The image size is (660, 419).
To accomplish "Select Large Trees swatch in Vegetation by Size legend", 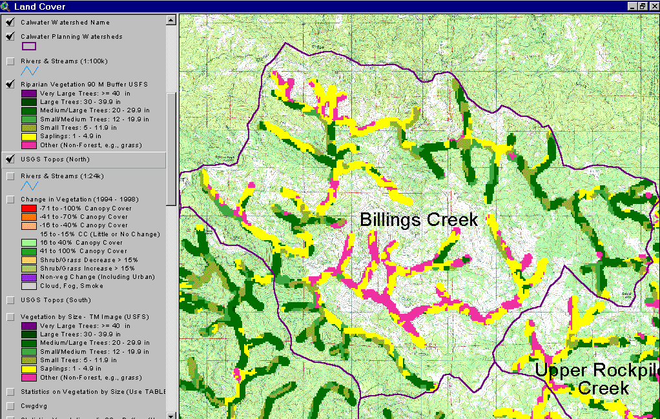I will pos(28,334).
